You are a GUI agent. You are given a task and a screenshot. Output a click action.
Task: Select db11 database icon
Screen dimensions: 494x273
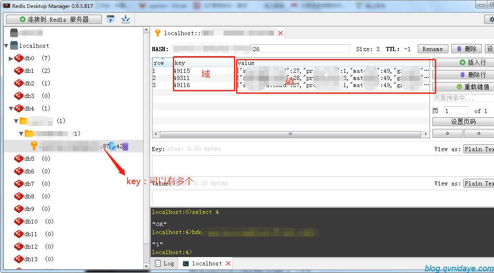click(19, 234)
